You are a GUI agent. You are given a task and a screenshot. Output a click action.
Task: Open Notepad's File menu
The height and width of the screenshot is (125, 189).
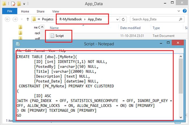point(19,51)
